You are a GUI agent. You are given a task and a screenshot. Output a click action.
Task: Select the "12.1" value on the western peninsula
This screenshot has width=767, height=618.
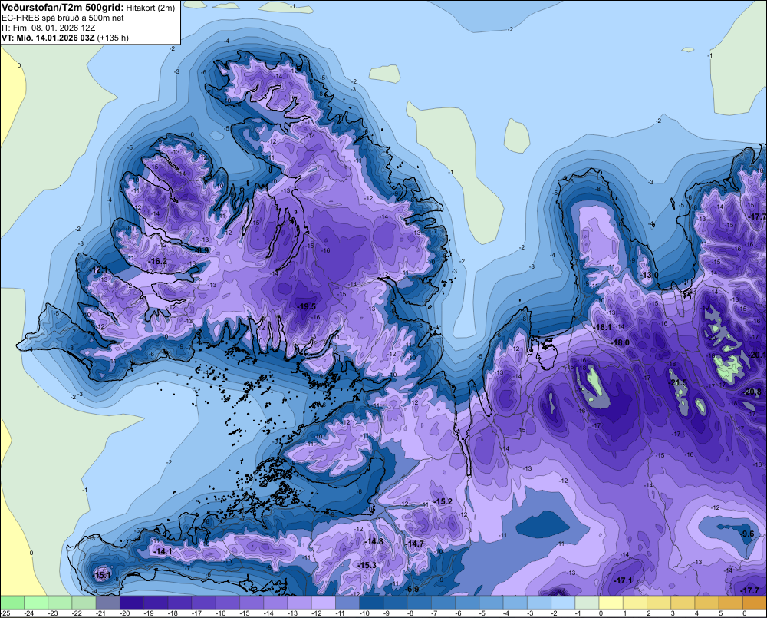click(100, 269)
